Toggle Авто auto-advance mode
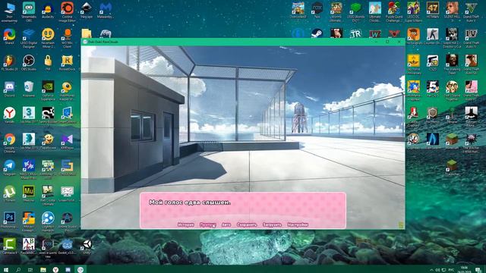The image size is (486, 273). (226, 224)
